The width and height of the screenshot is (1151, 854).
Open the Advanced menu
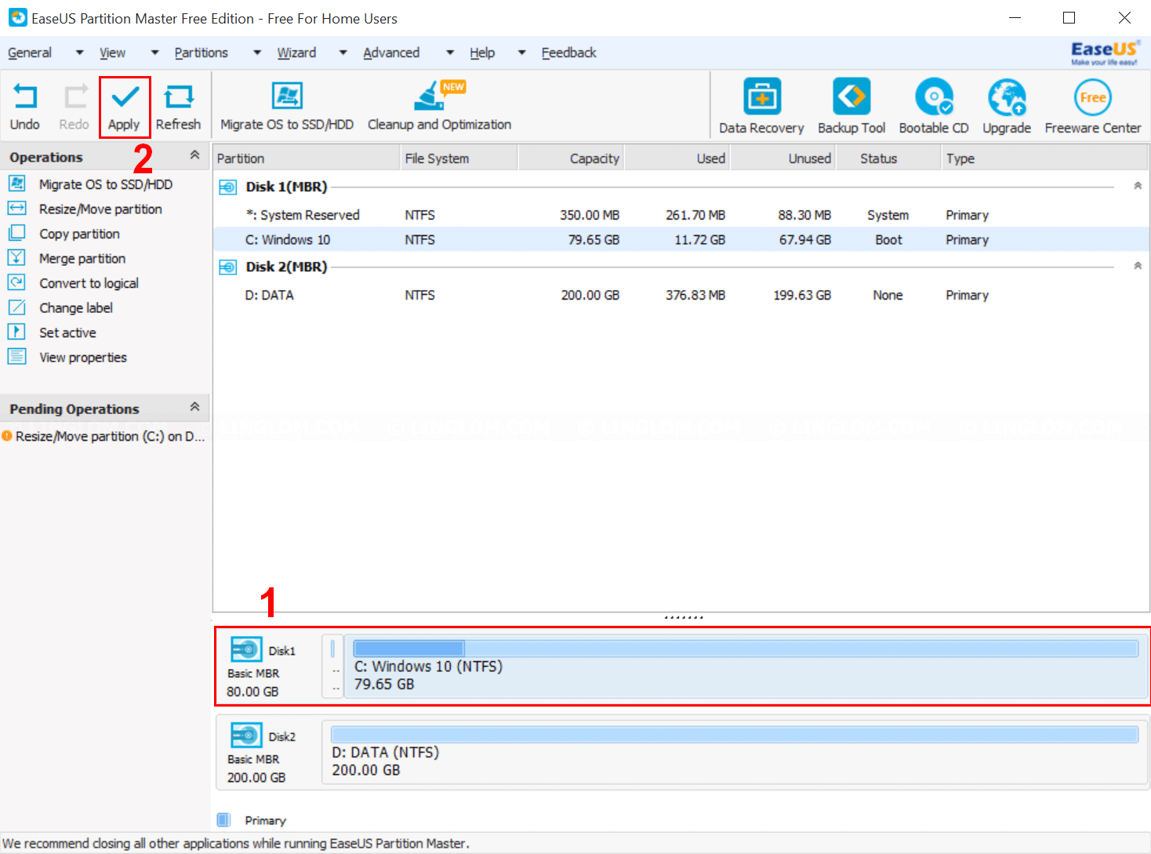[x=391, y=53]
